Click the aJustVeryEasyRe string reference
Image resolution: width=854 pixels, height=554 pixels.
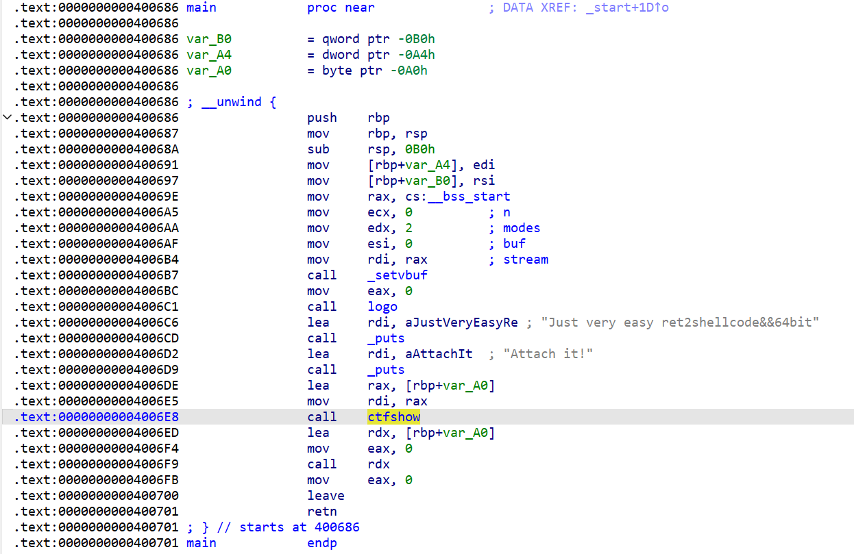click(443, 323)
